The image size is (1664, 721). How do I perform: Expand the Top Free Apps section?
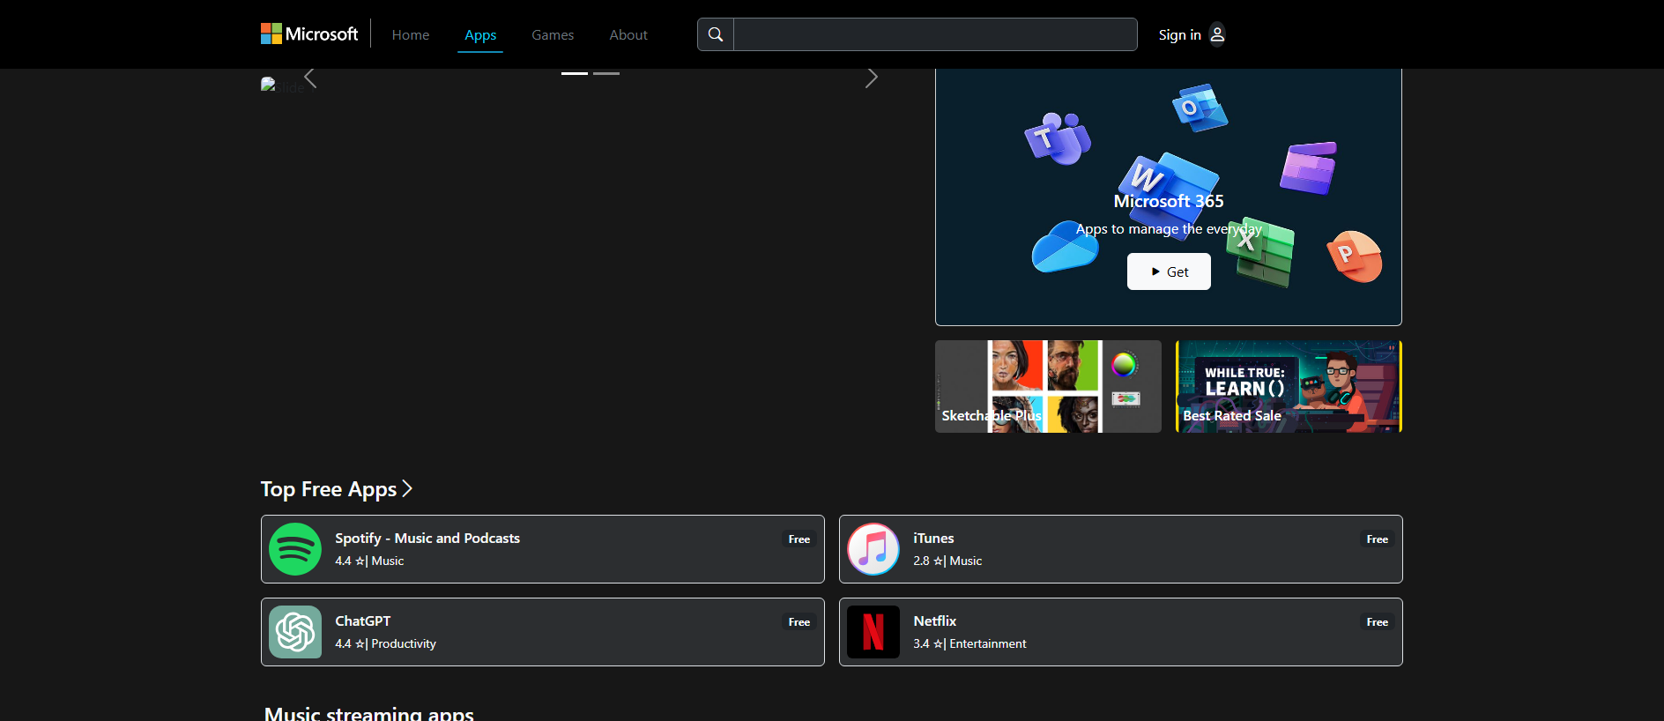tap(337, 489)
